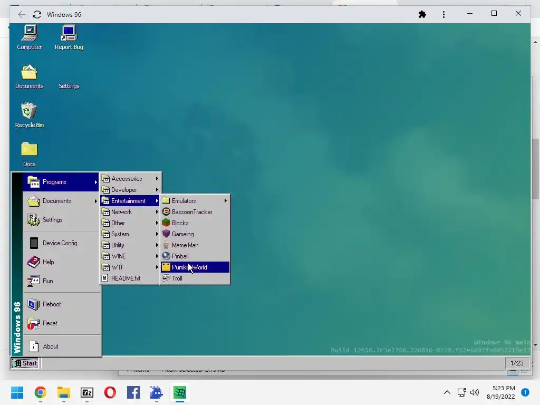Open Run from the Start menu
Viewport: 540px width, 405px height.
click(61, 281)
